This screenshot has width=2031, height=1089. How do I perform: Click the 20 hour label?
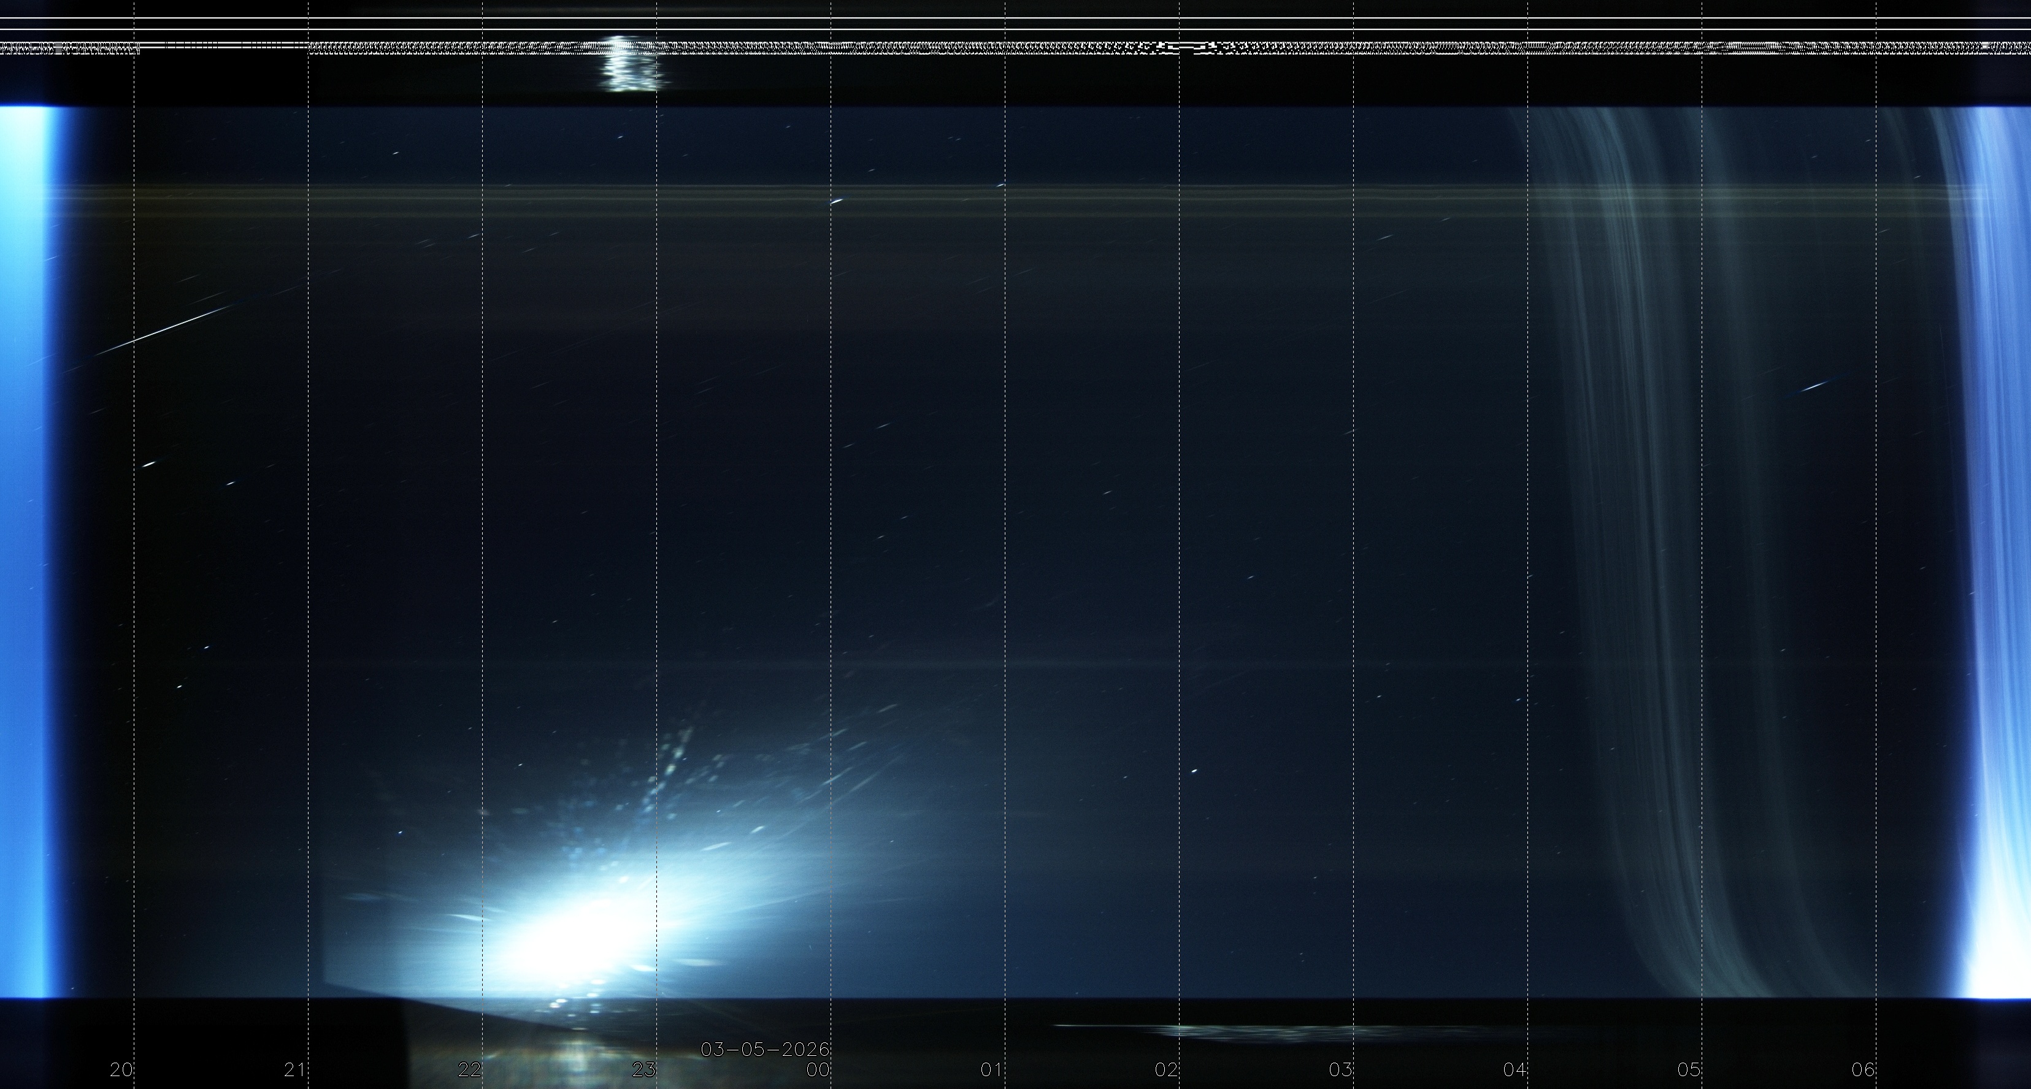point(121,1069)
